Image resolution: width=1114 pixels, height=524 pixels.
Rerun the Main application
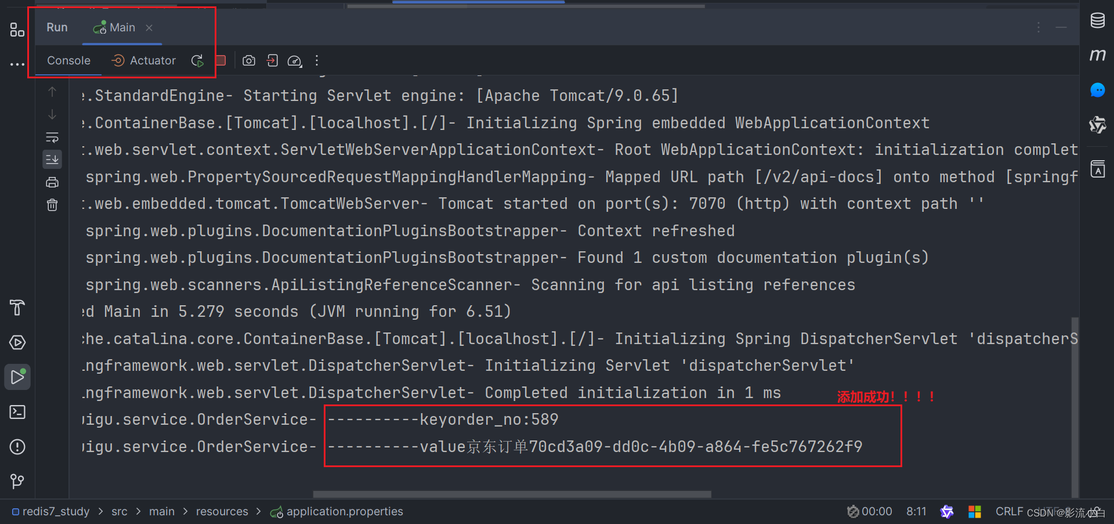(x=197, y=60)
